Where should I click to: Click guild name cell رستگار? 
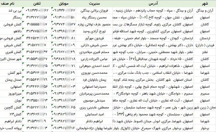tap(11, 18)
